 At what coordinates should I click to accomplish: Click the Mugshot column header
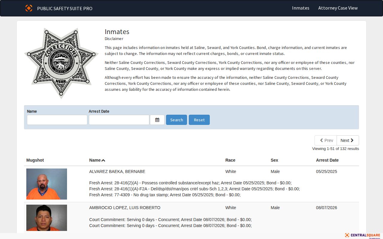click(x=35, y=160)
